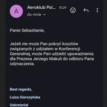The height and width of the screenshot is (107, 107).
Task: Click the Sekretariat signature text
Action: coord(19,105)
